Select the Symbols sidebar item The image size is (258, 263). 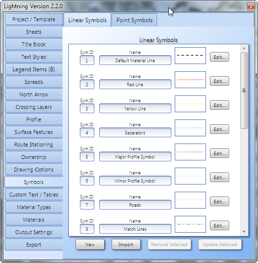(x=34, y=182)
